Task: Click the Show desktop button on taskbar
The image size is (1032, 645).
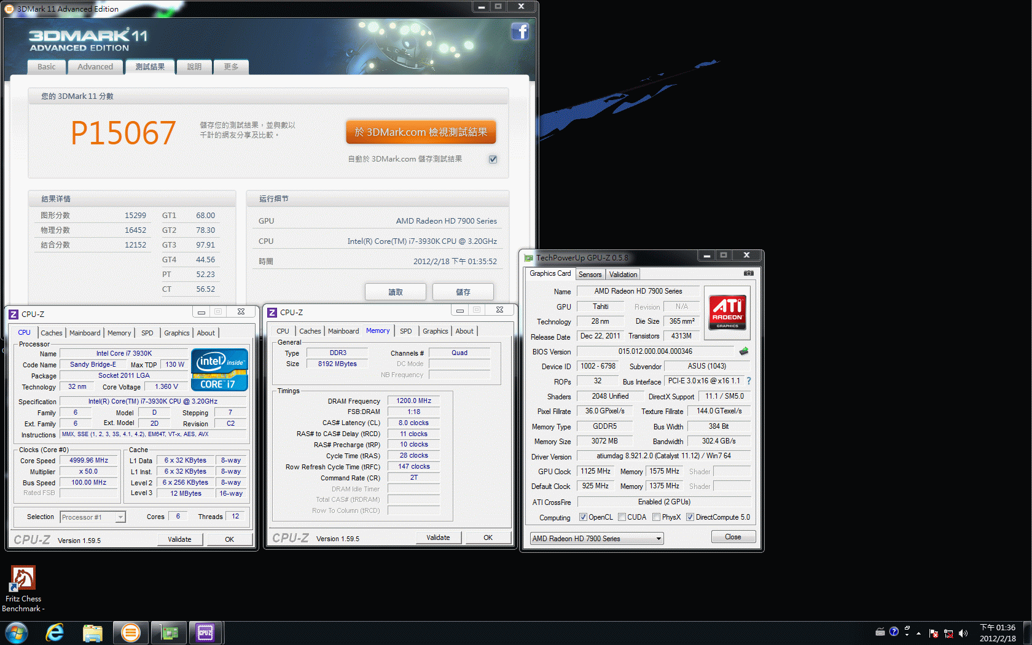Action: pos(1027,633)
